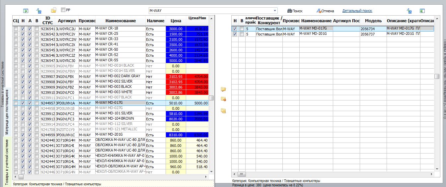Sort left table by Артикул column header
This screenshot has height=187, width=446.
point(67,21)
